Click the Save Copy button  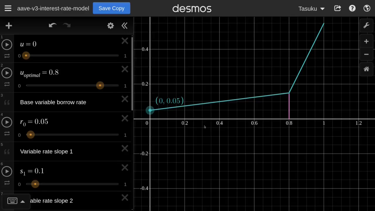point(111,8)
